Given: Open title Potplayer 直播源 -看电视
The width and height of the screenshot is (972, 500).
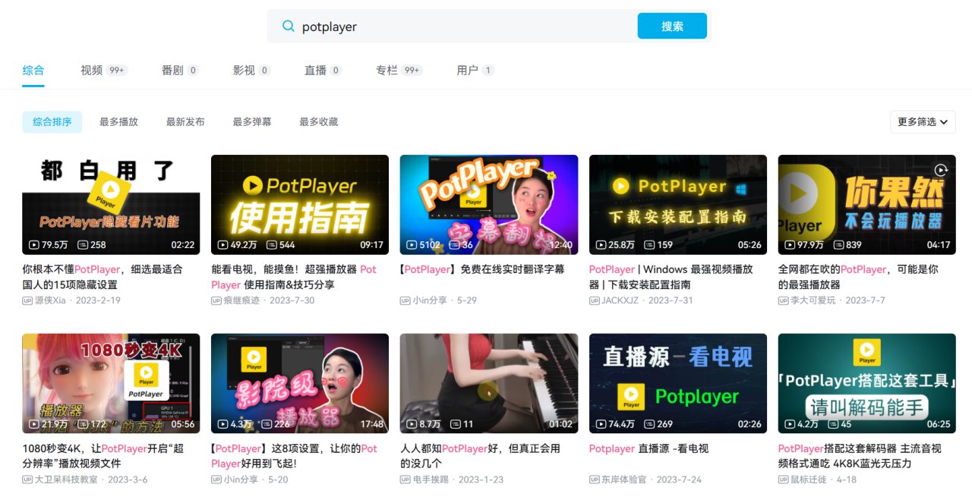Looking at the screenshot, I should 649,448.
